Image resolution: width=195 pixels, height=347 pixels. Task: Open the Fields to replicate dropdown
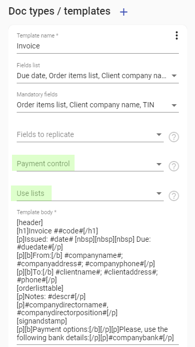pyautogui.click(x=90, y=134)
